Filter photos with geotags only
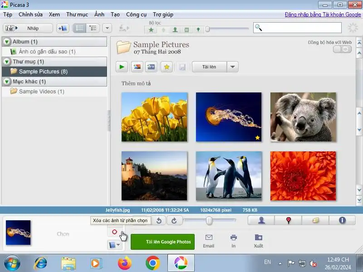Viewport: 363px width, 272px height. (x=198, y=29)
